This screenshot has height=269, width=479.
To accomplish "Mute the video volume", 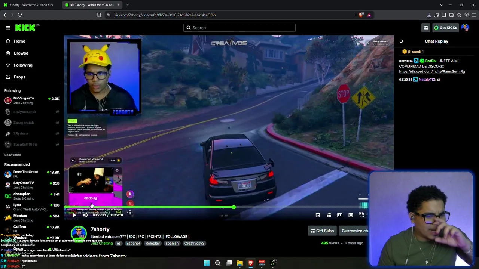I will pyautogui.click(x=85, y=215).
